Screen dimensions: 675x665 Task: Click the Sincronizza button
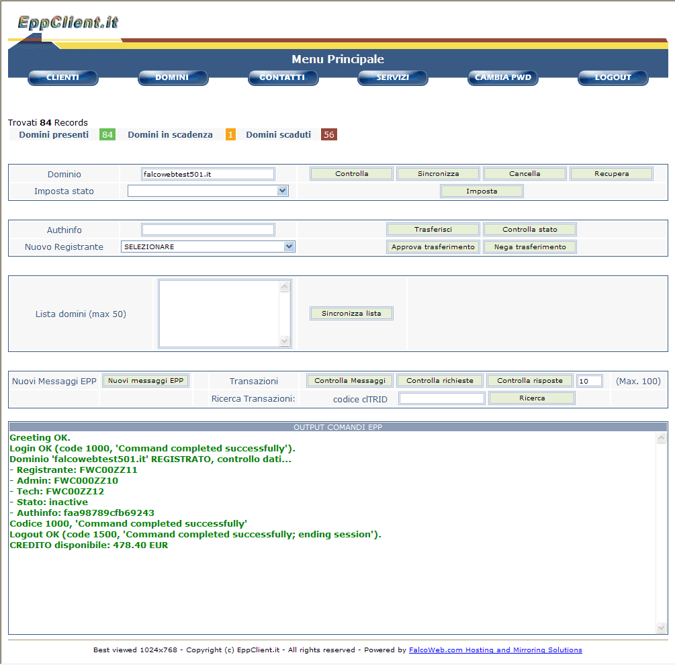pyautogui.click(x=438, y=174)
